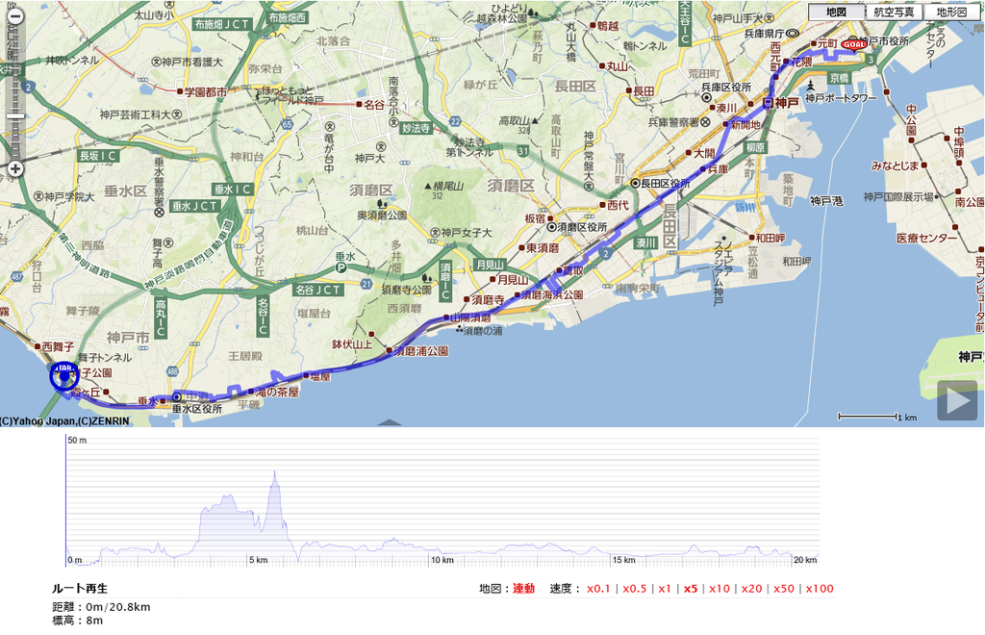
Task: Click the 須磨海浜公園 label
Action: pyautogui.click(x=553, y=294)
